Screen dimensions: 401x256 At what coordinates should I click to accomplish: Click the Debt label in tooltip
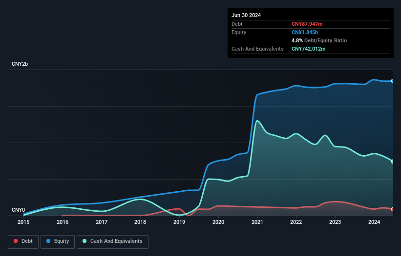click(237, 24)
